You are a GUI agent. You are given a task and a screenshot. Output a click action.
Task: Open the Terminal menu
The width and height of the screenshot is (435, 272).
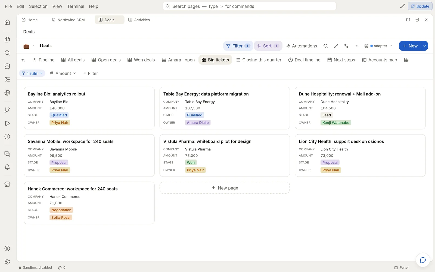(x=76, y=6)
